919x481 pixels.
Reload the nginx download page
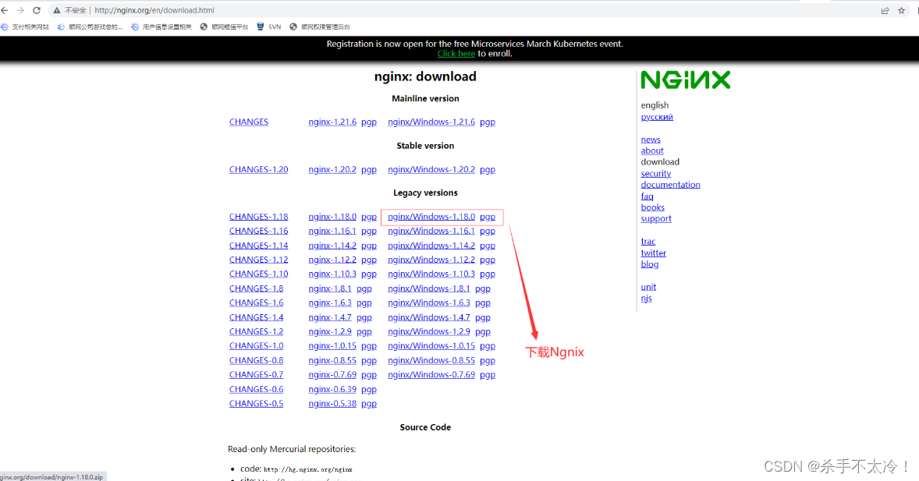tap(37, 11)
